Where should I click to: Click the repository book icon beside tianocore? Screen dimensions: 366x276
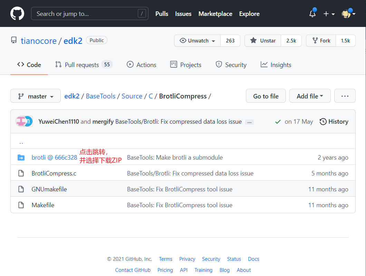[13, 40]
